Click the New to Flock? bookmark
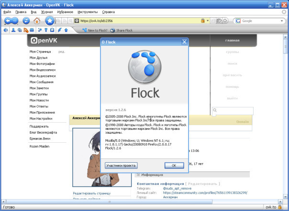The width and height of the screenshot is (289, 211). (95, 31)
